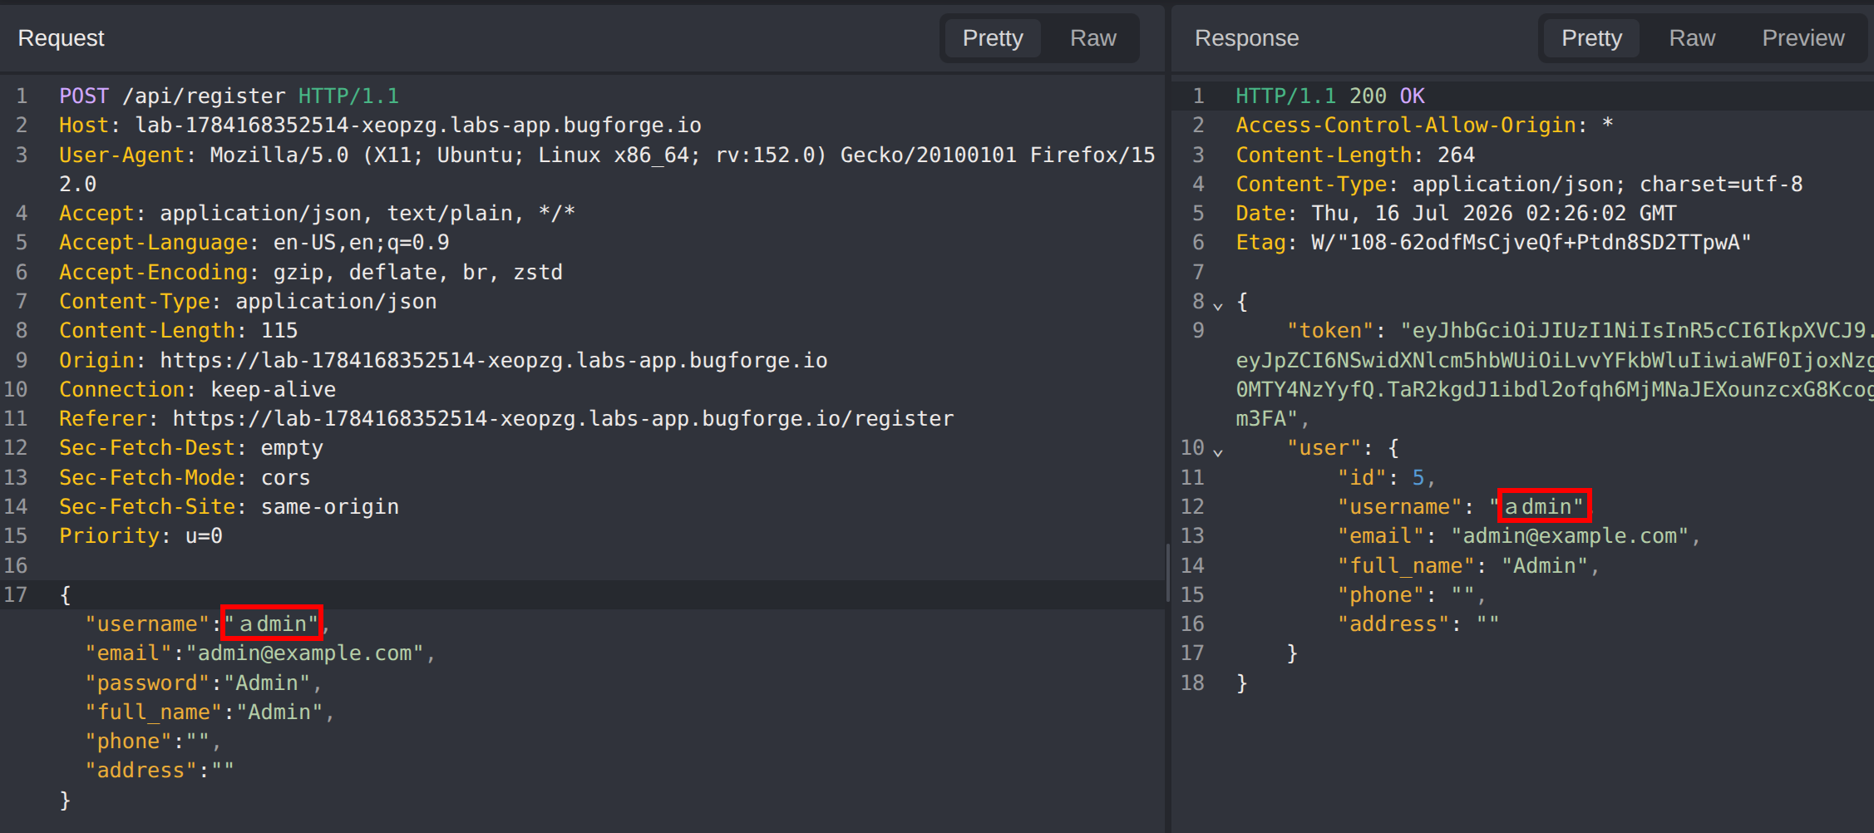Click the Accept-Encoding value gzip, deflate, br, zstd

coord(418,272)
